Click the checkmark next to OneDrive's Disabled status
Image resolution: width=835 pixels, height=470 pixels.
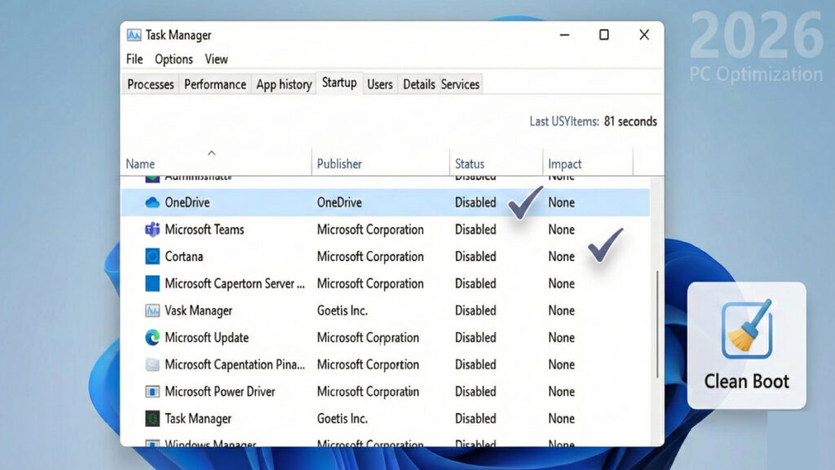point(524,202)
